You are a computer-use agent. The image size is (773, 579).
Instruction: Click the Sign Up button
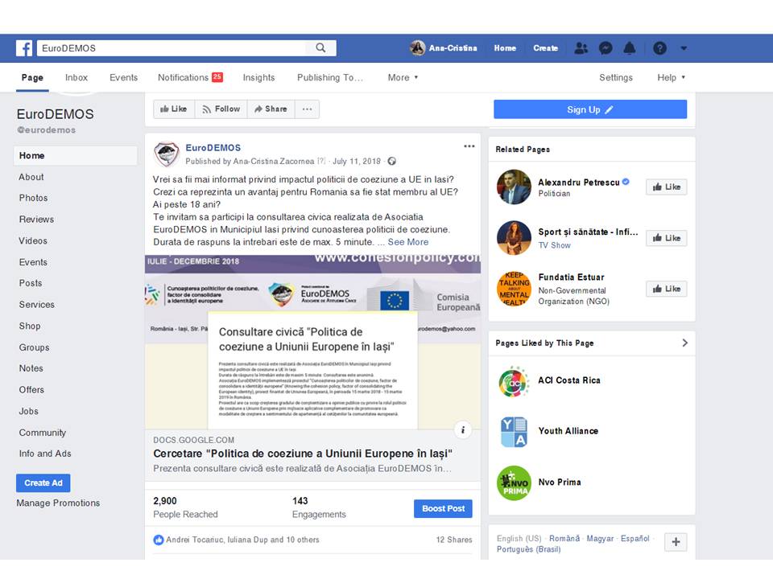(x=590, y=109)
